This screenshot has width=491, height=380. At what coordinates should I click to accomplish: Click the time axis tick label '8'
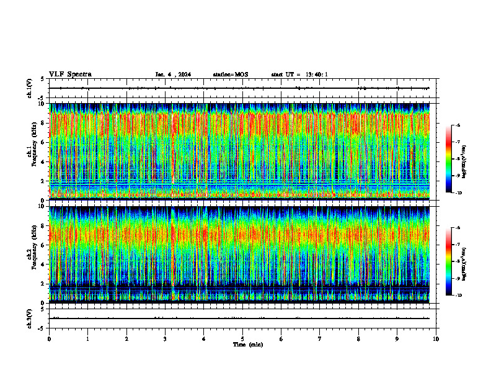(x=358, y=339)
